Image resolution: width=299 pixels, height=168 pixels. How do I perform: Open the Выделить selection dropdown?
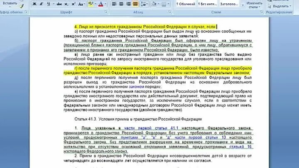pyautogui.click(x=280, y=6)
